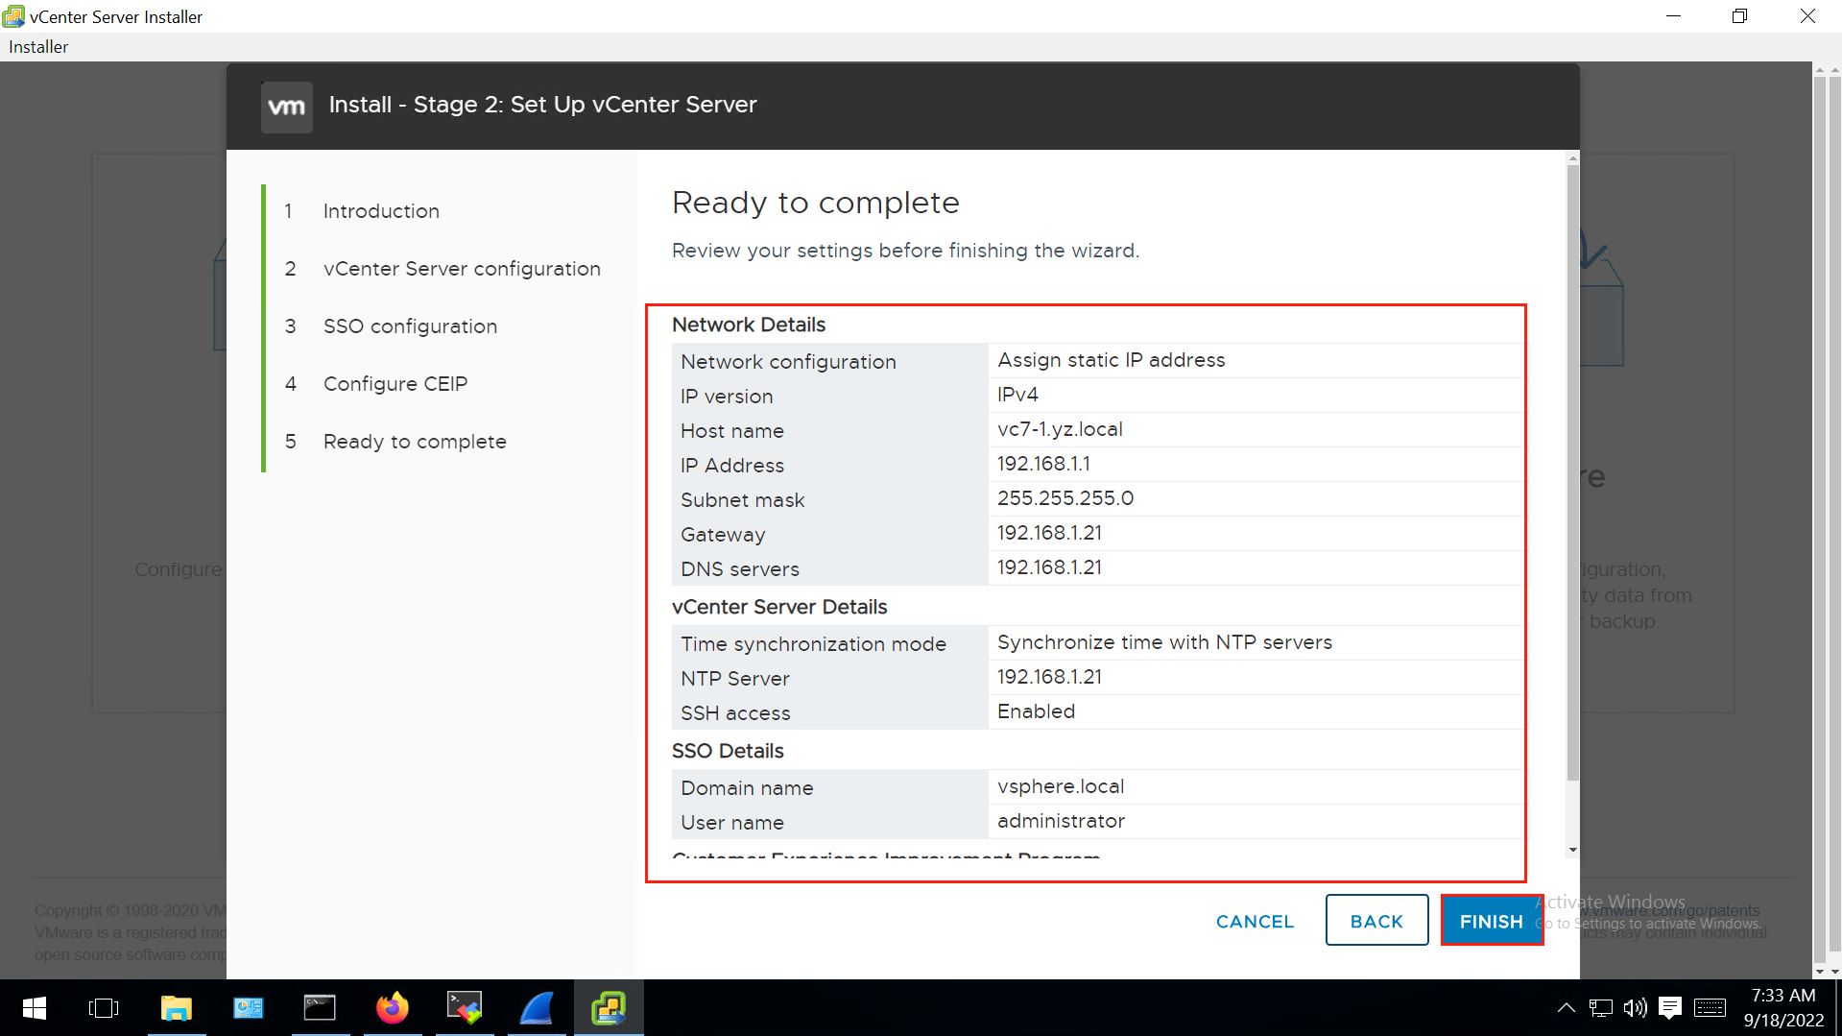Screen dimensions: 1842x1036
Task: Click the SSO Details heading
Action: [x=728, y=751]
